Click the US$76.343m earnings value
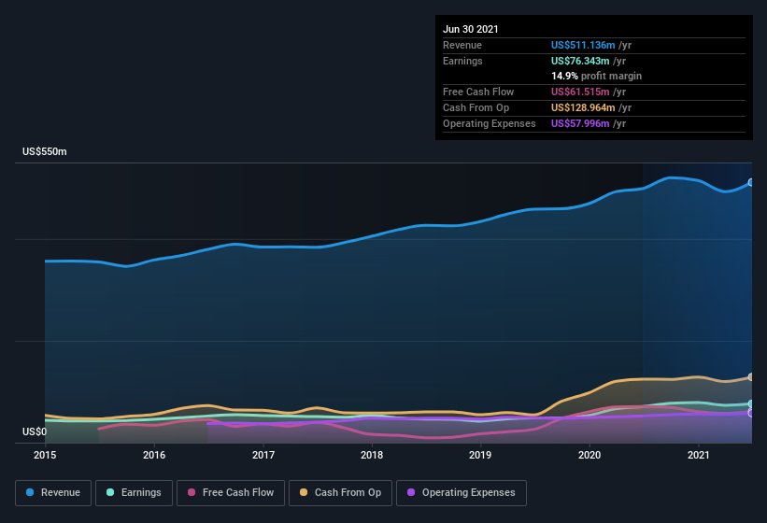The height and width of the screenshot is (523, 767). click(580, 61)
